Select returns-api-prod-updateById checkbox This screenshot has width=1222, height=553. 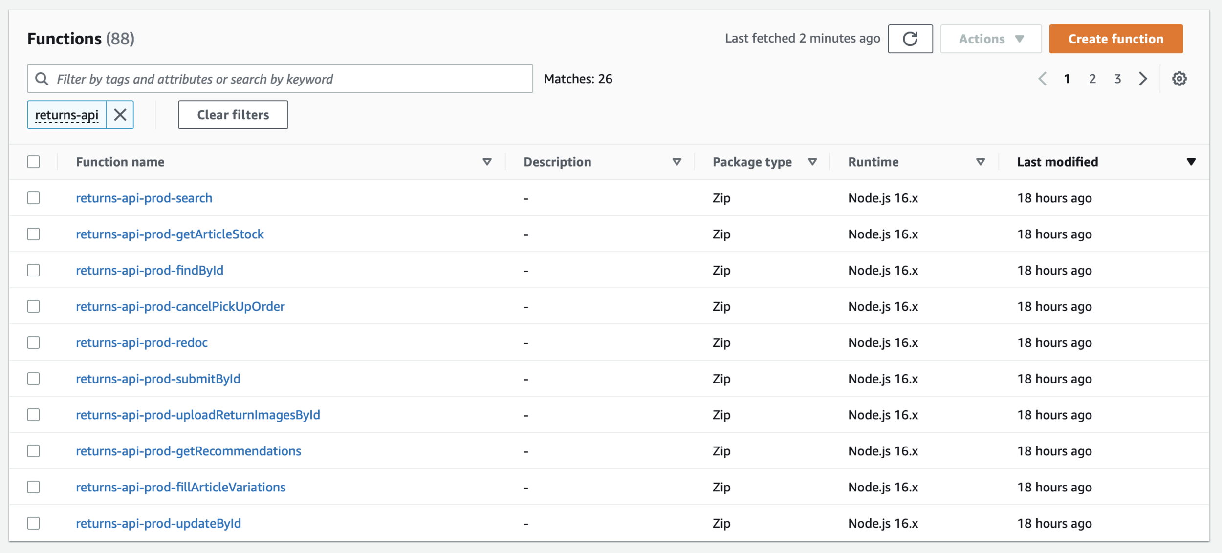(x=33, y=523)
